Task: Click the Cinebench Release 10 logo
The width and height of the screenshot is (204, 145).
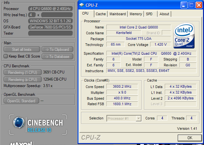Action: click(38, 125)
